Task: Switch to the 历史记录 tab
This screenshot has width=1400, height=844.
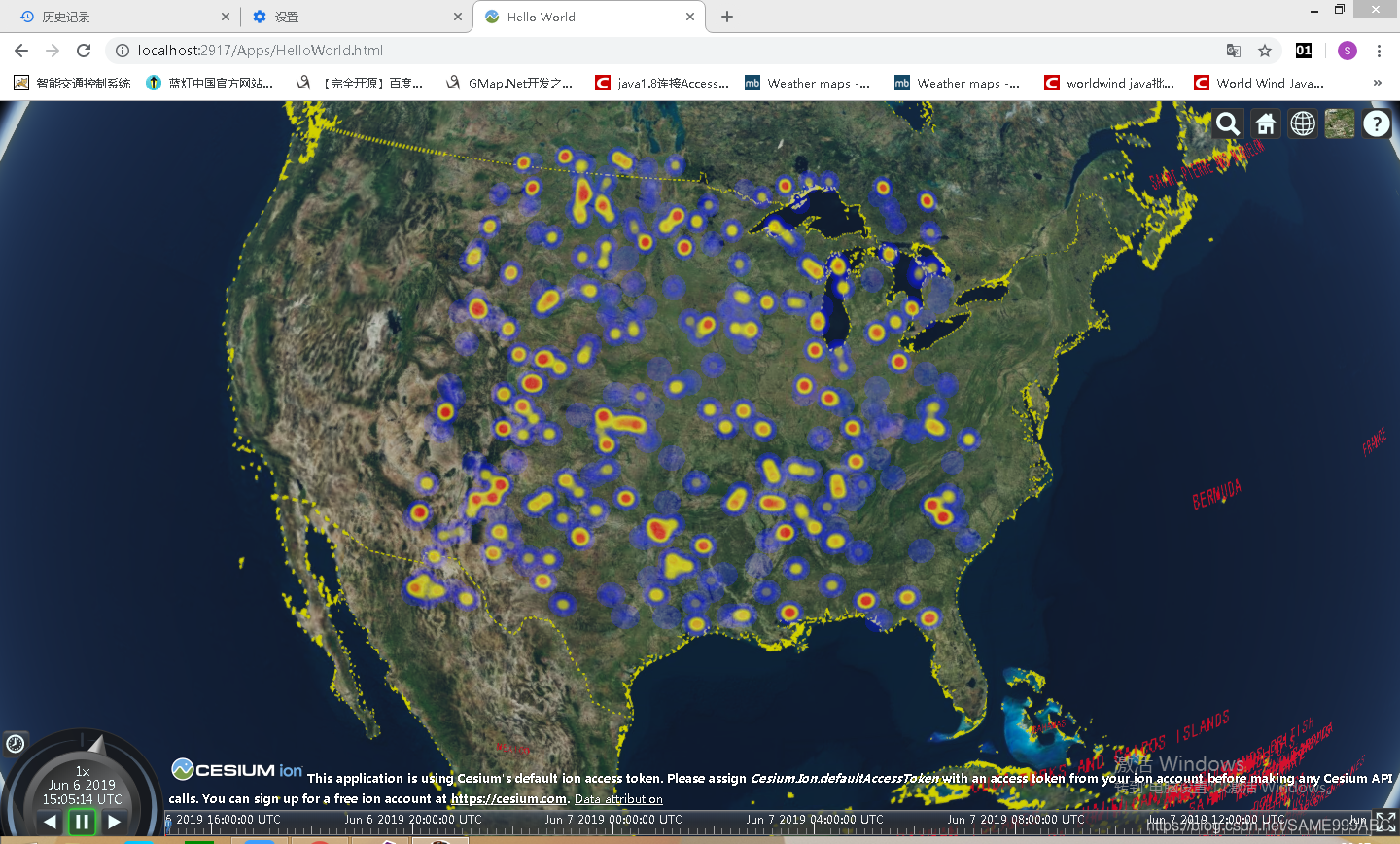Action: [117, 17]
